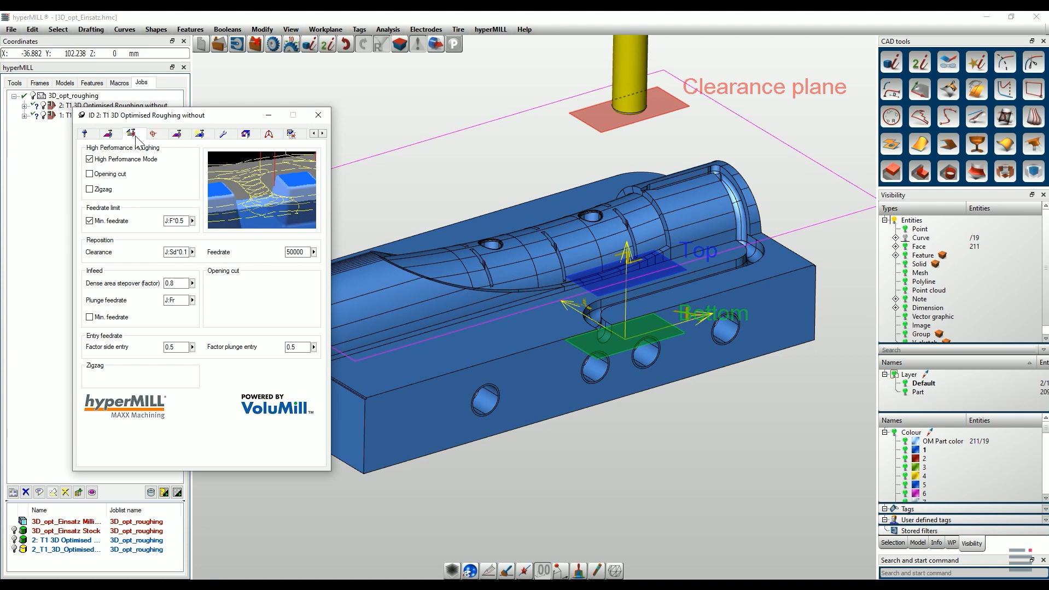Toggle visibility bulb for Point entity
This screenshot has width=1049, height=590.
coord(905,229)
